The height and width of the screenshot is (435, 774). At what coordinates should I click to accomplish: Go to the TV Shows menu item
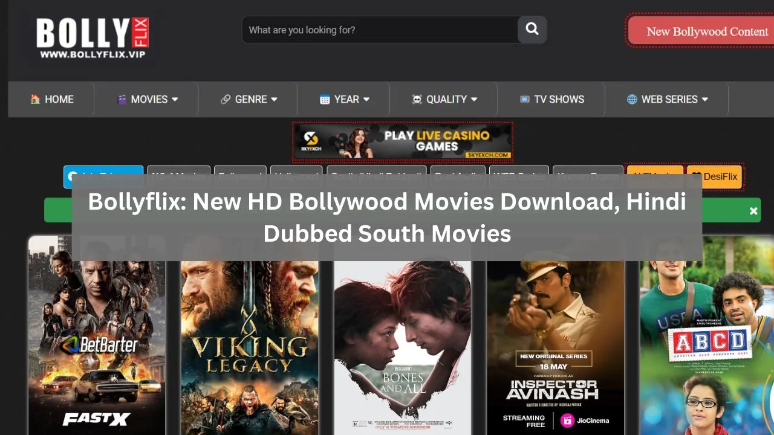(x=559, y=99)
